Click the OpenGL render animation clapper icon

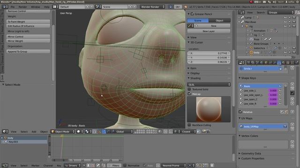(x=208, y=132)
